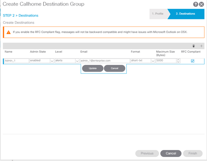The image size is (207, 161).
Task: Click the STEP 2 > Destinations heading
Action: [20, 15]
